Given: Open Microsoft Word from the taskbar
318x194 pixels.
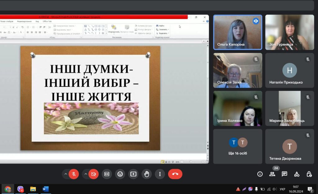Looking at the screenshot, I should tap(46, 189).
